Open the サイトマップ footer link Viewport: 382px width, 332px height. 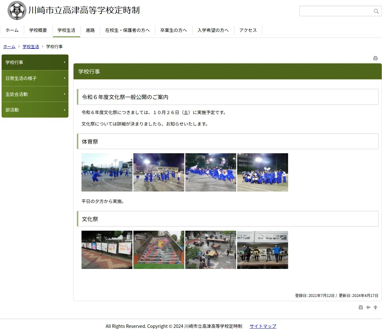(263, 326)
